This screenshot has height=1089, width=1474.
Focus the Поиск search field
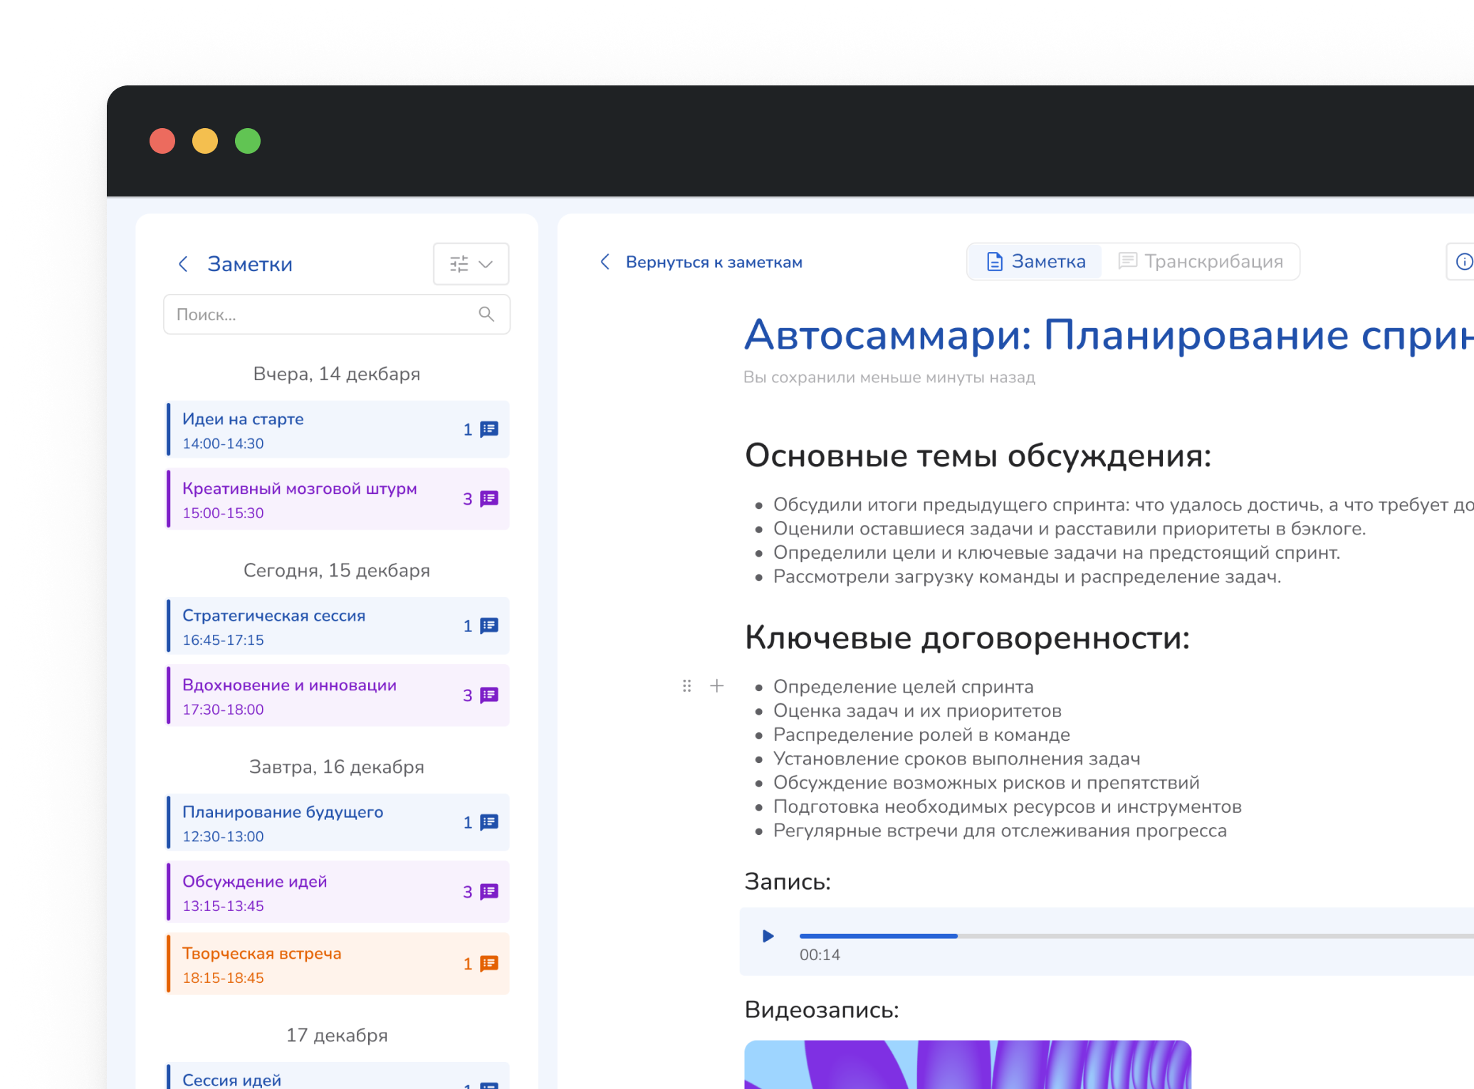(x=320, y=315)
